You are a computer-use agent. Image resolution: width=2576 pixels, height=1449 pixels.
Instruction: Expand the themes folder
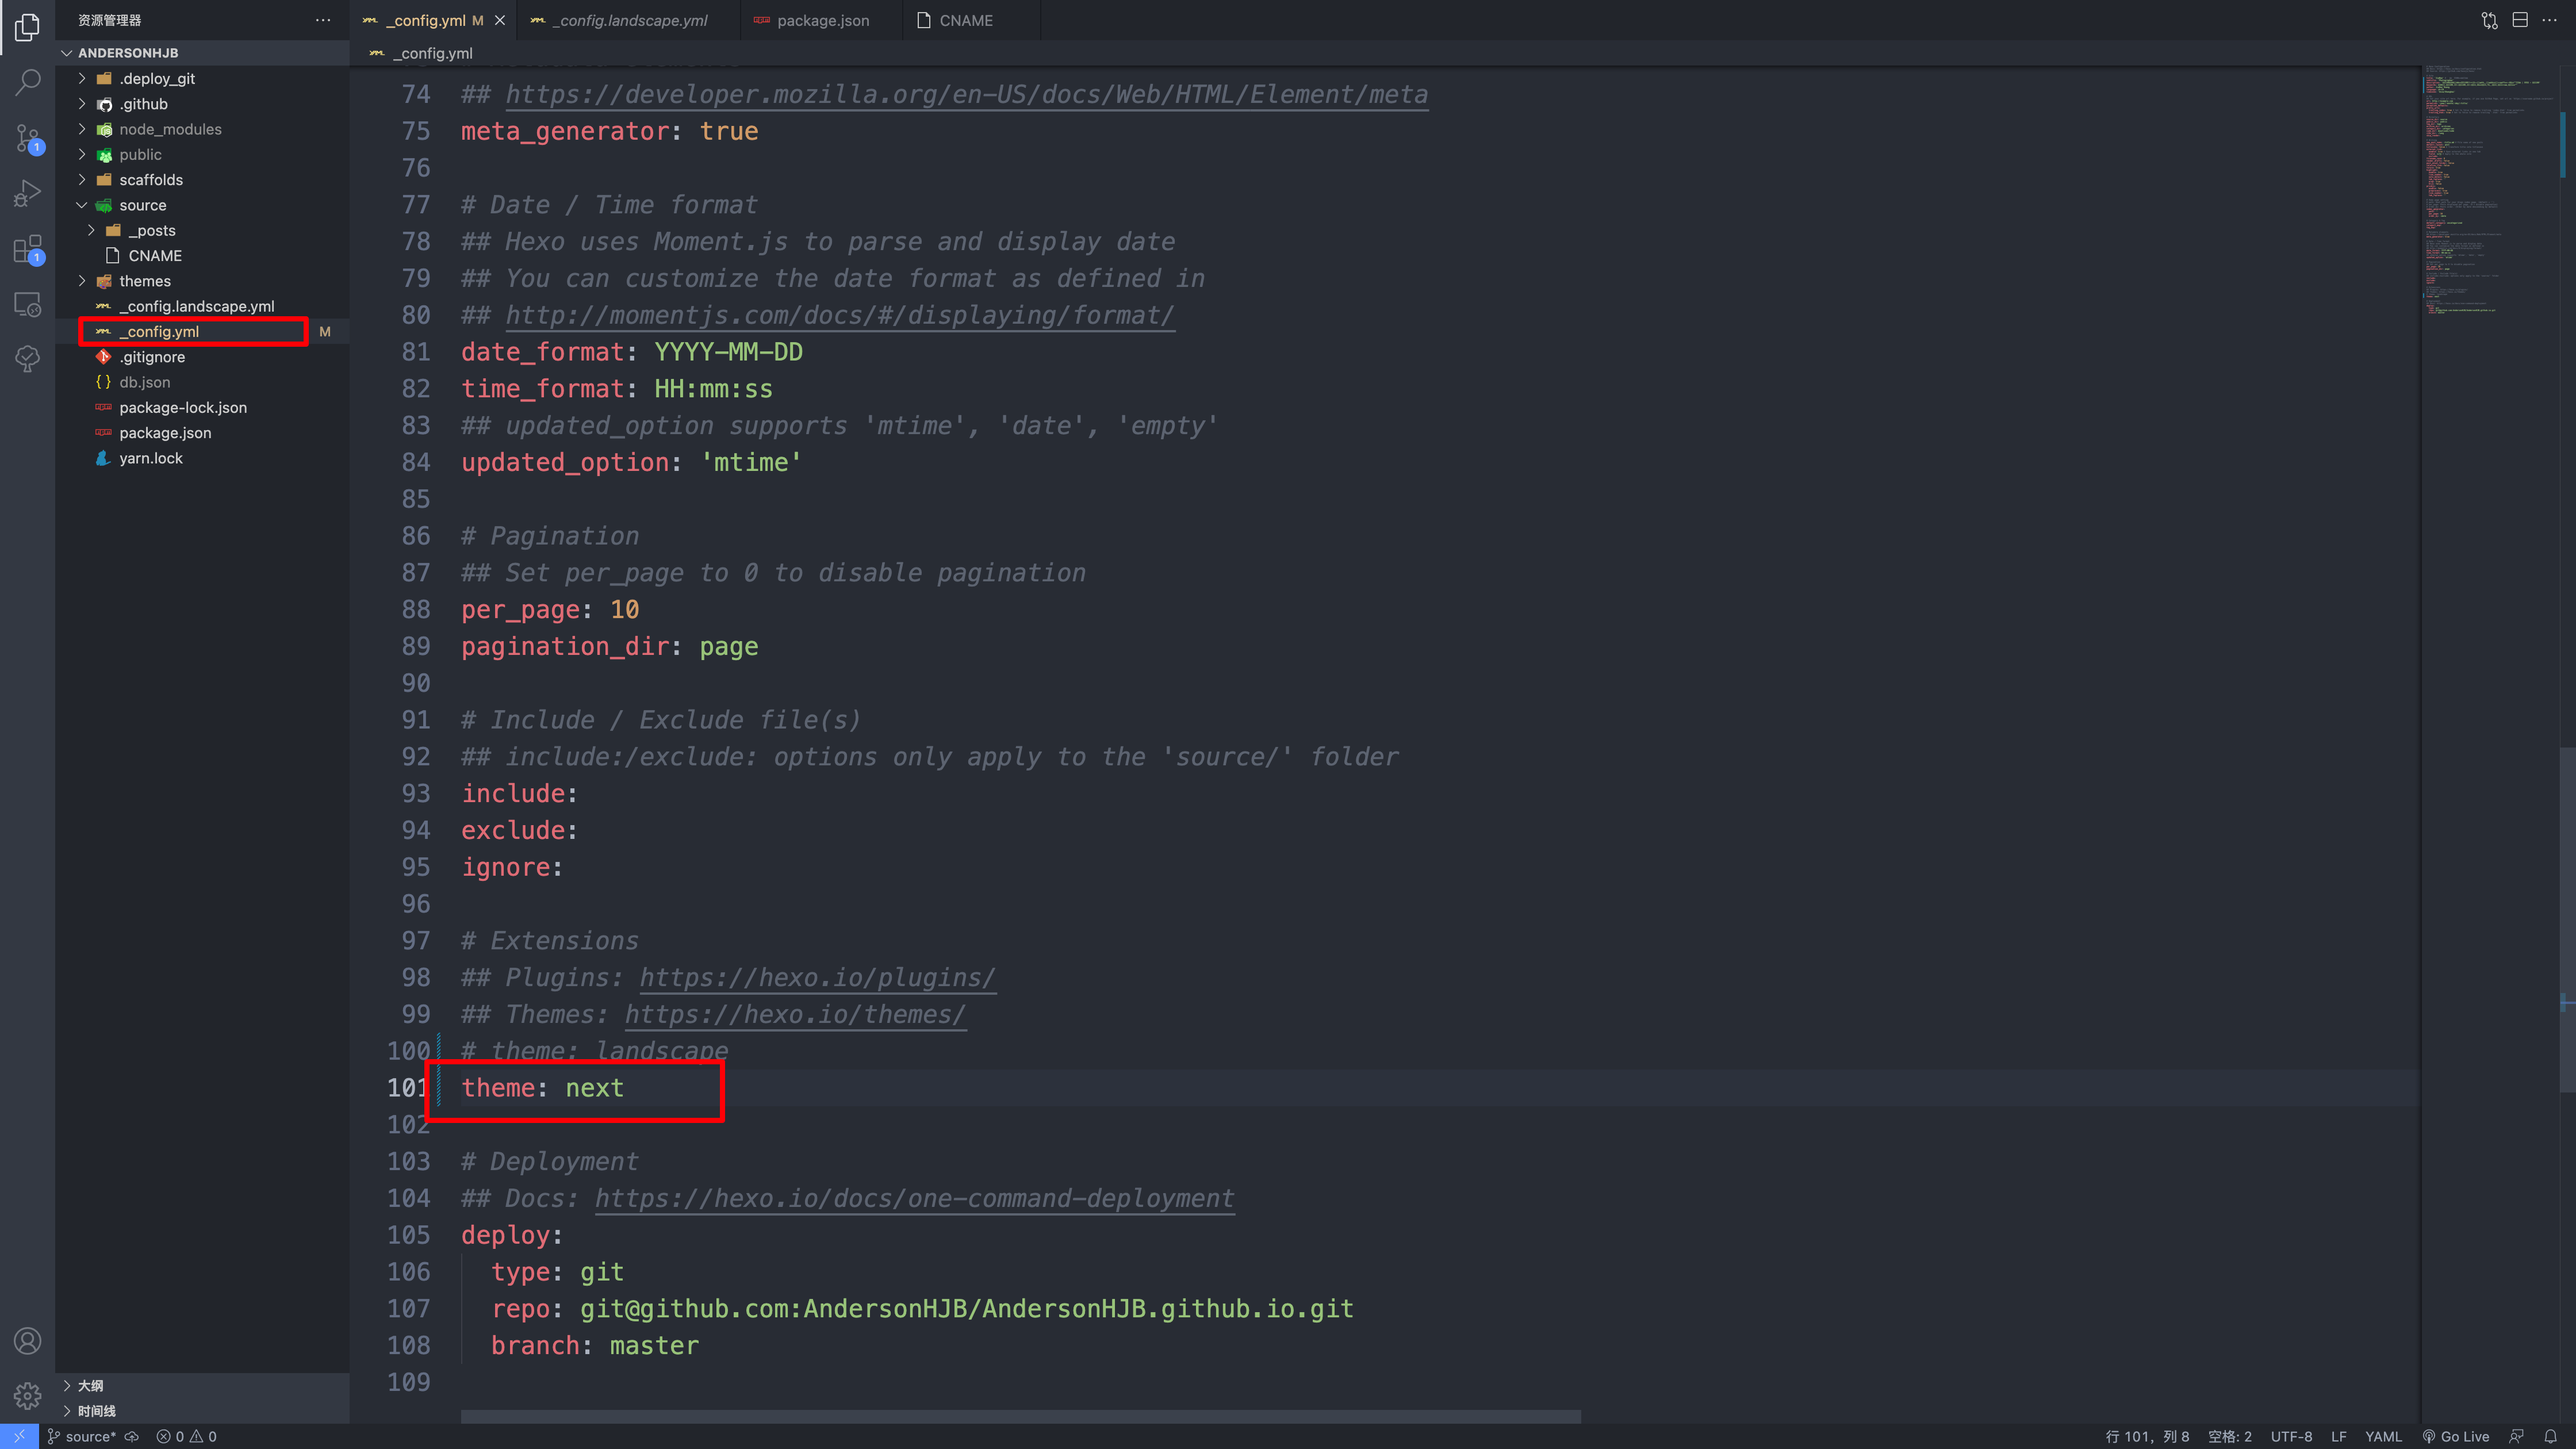202,281
